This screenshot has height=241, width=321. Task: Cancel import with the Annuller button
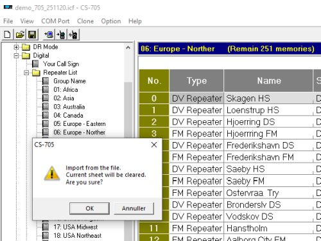134,208
